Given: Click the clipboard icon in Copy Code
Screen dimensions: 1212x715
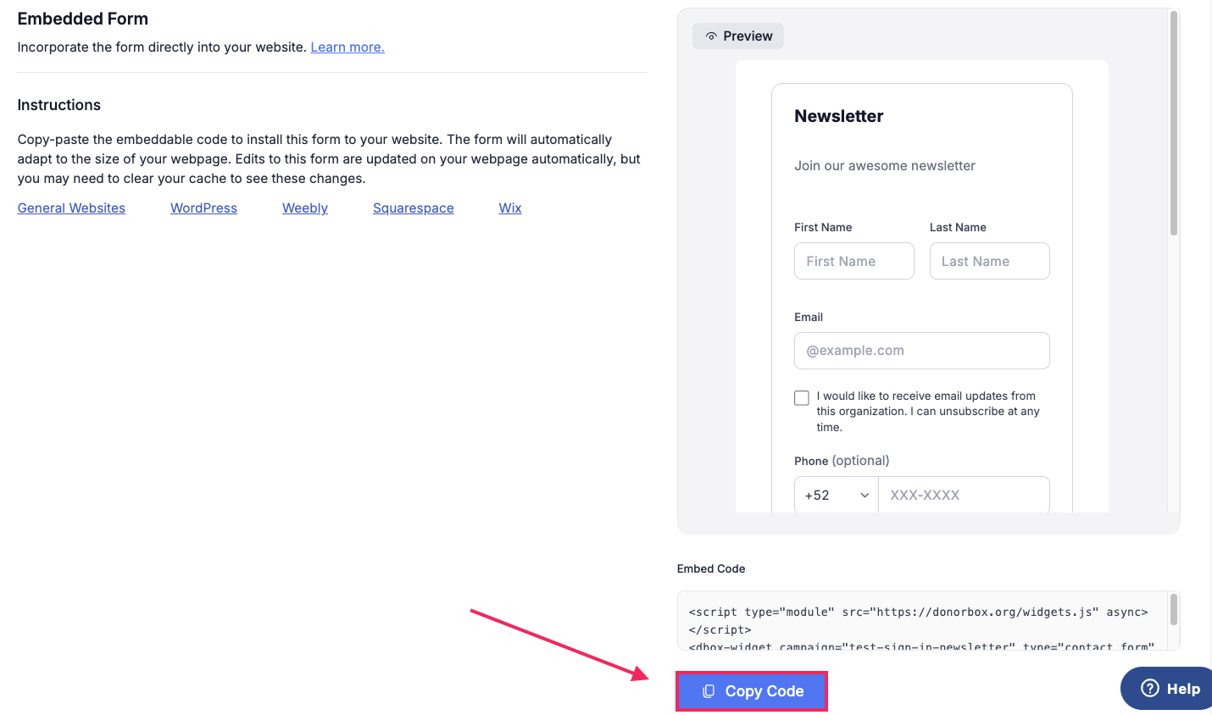Looking at the screenshot, I should tap(709, 691).
